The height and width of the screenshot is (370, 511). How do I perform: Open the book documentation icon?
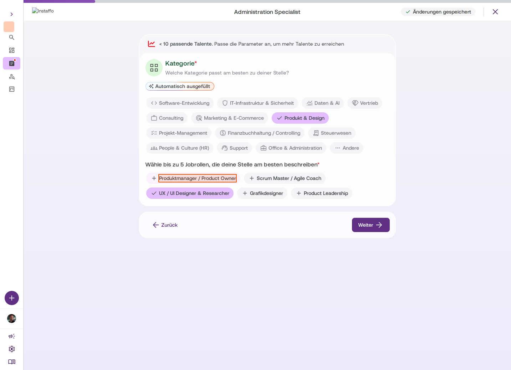click(12, 362)
